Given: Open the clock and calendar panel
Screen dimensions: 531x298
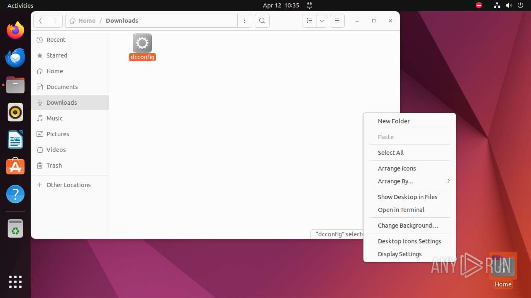Looking at the screenshot, I should pos(281,5).
